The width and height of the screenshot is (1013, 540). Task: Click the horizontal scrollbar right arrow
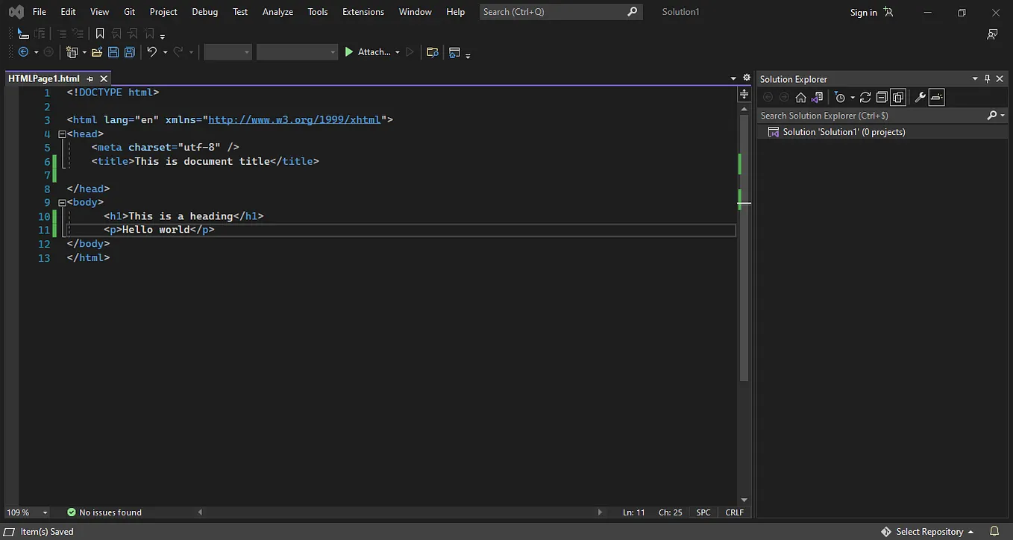click(x=600, y=512)
